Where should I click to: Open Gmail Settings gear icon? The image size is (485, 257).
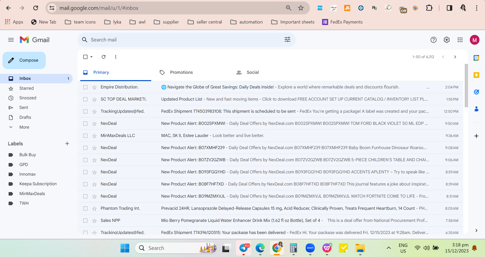(447, 40)
